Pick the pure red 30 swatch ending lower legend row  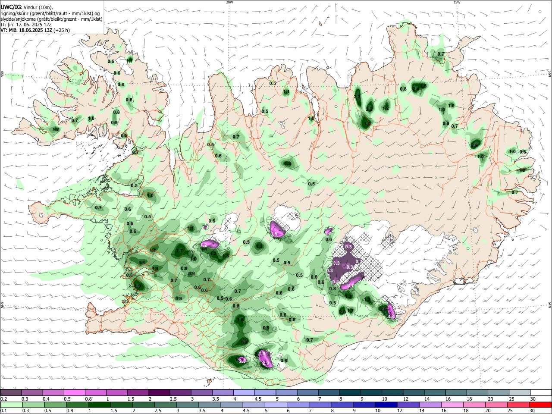[x=541, y=405]
